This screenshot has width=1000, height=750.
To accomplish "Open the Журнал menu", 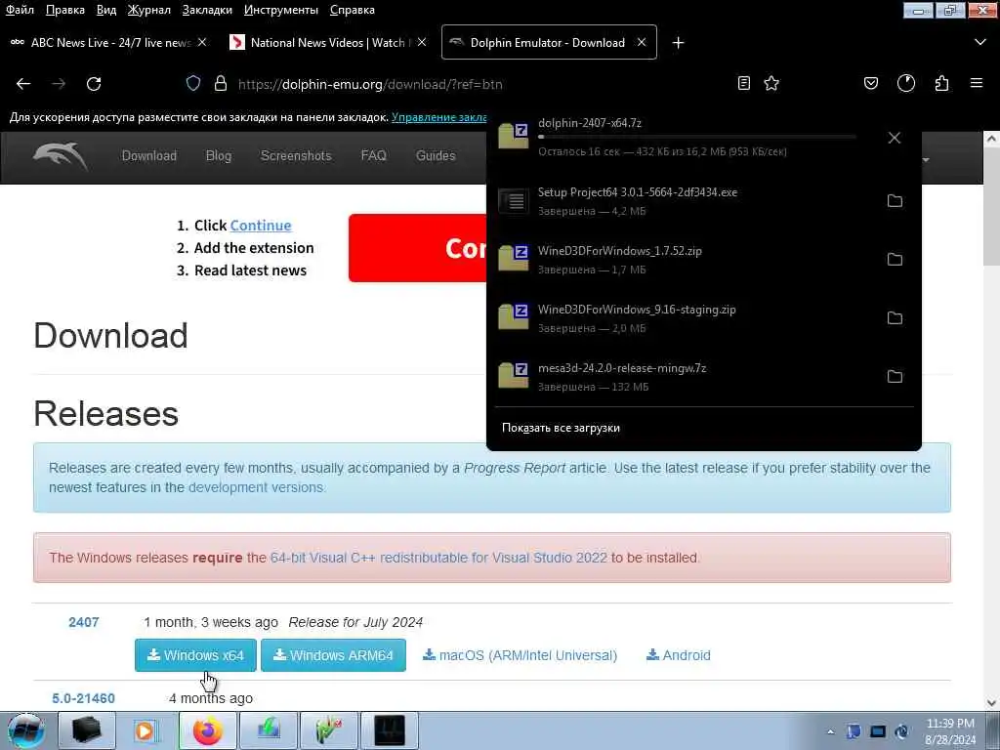I will 148,10.
